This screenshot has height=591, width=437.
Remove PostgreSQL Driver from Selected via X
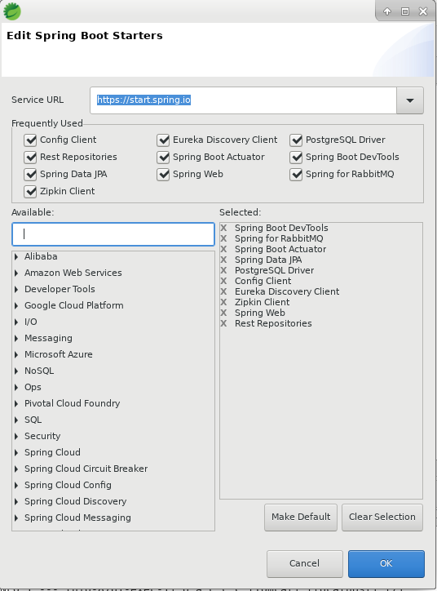click(223, 270)
